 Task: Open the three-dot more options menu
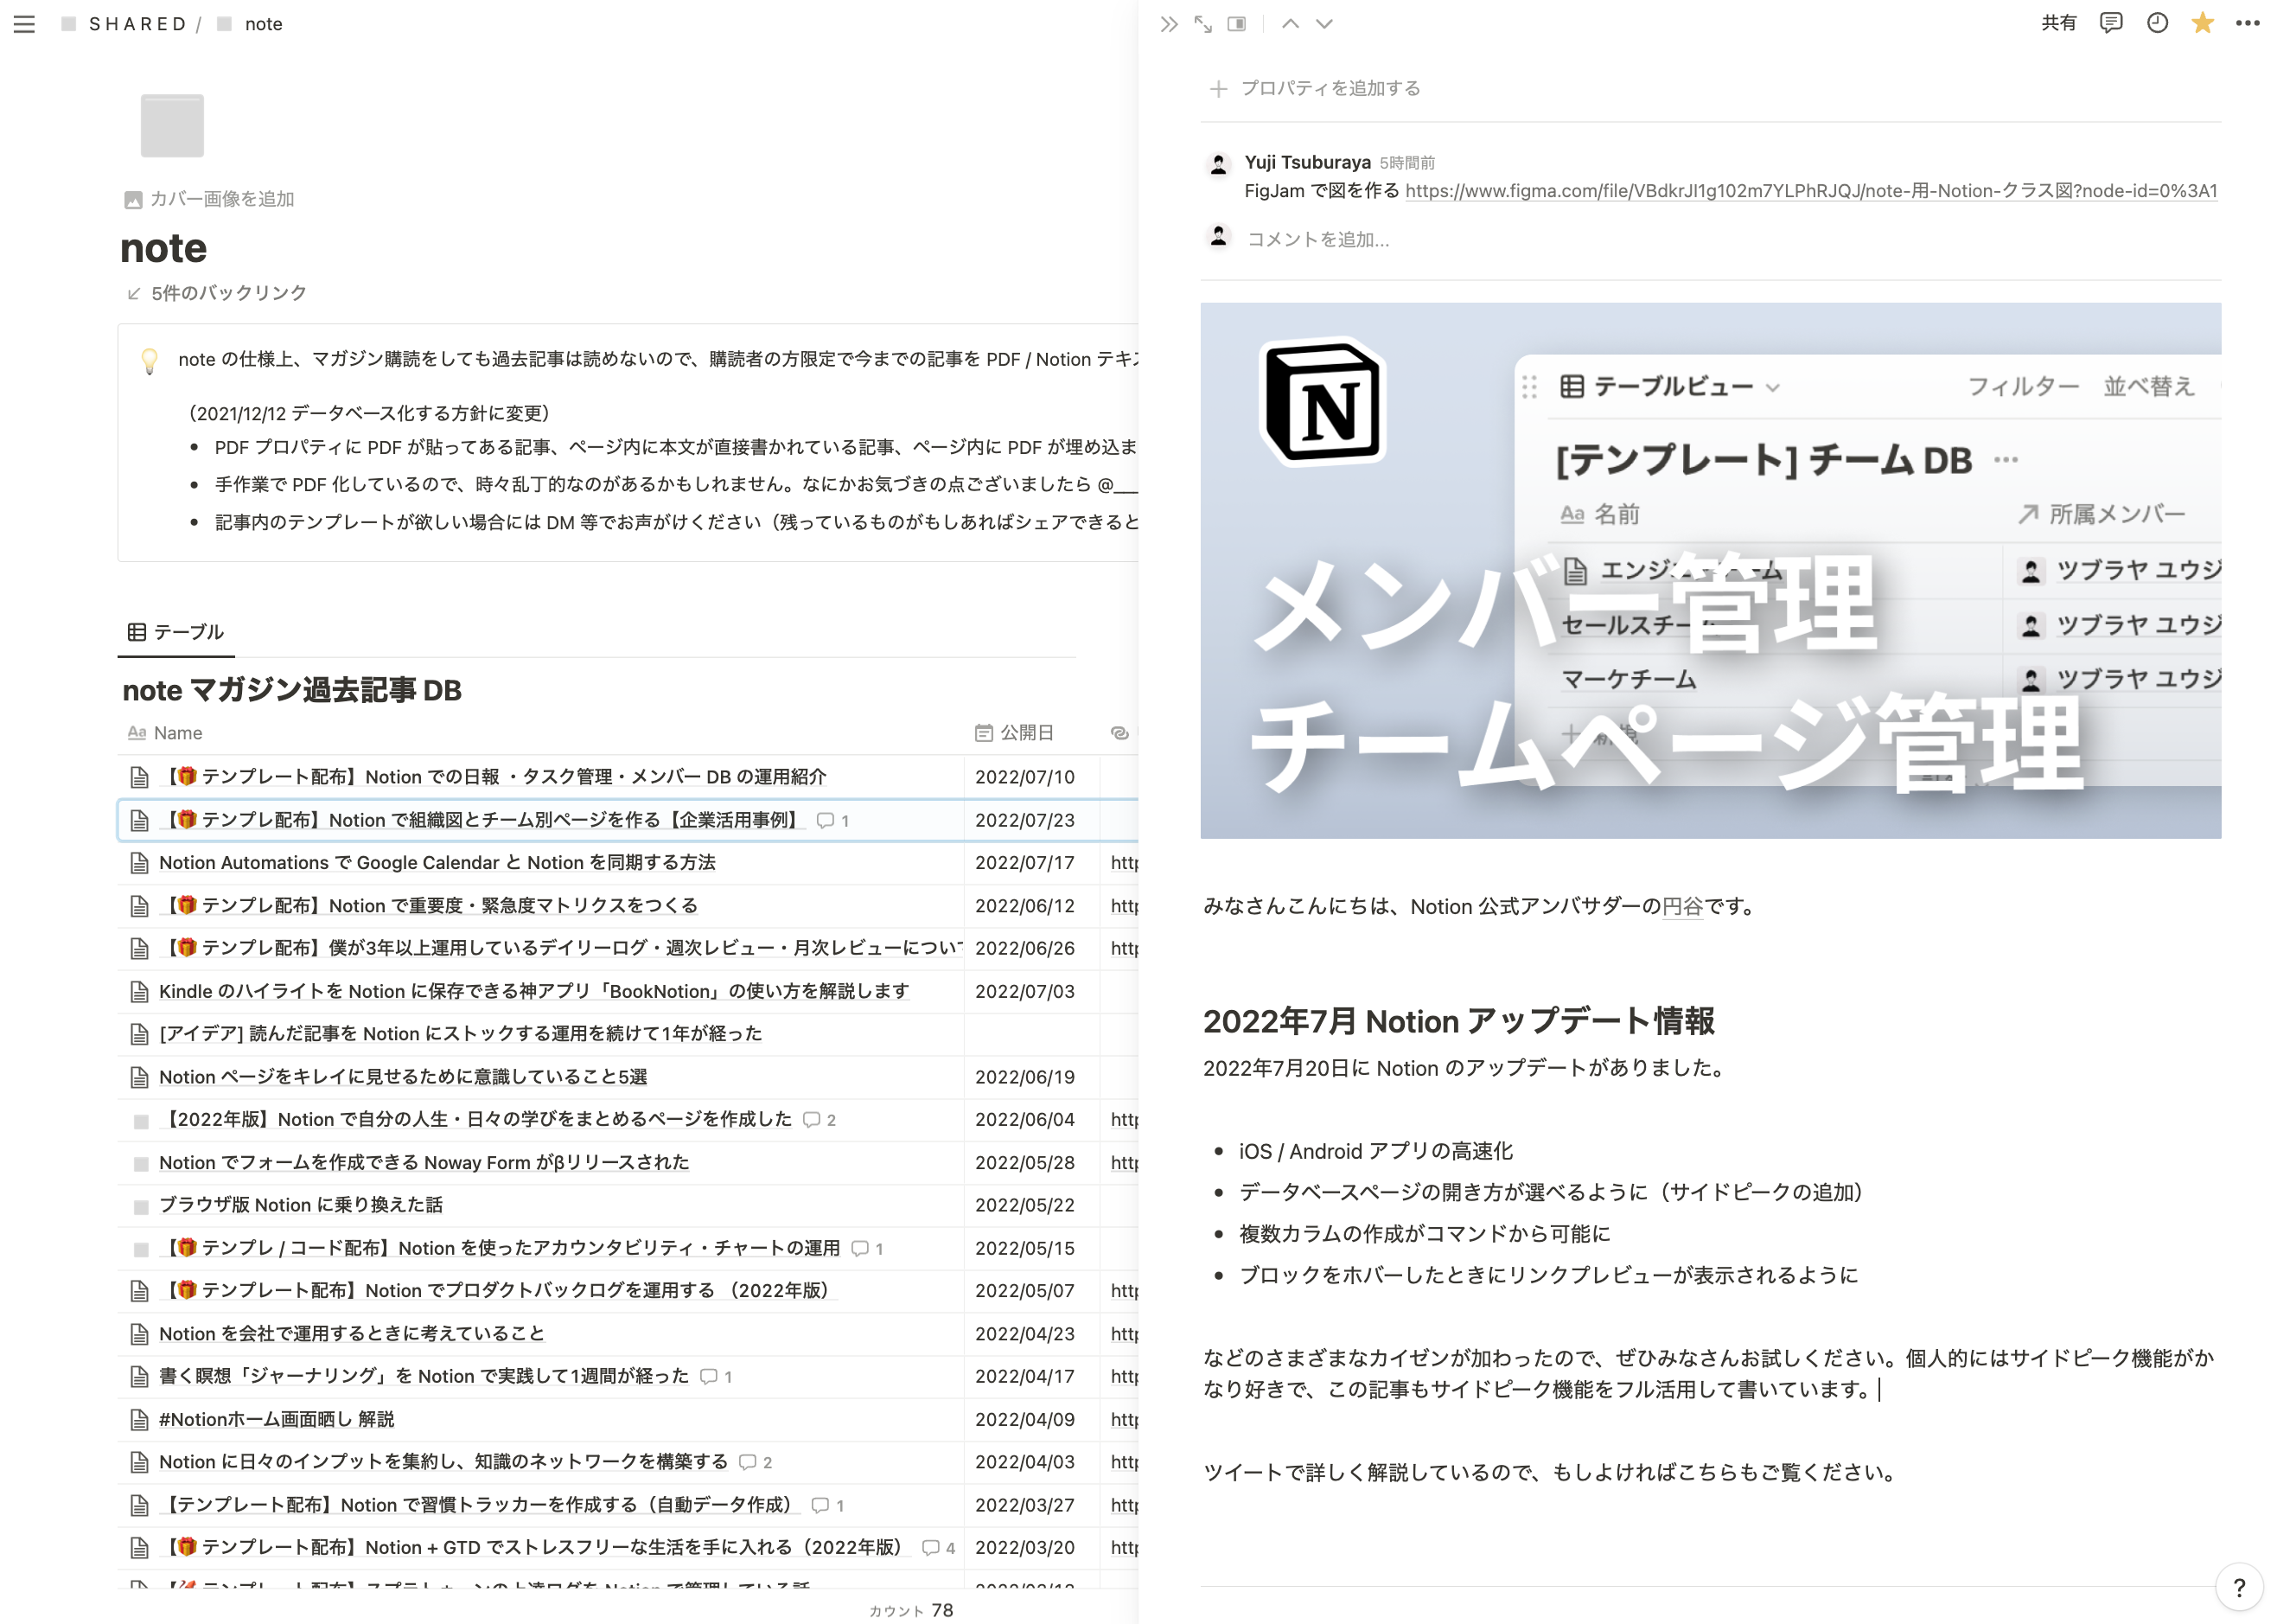click(2247, 23)
